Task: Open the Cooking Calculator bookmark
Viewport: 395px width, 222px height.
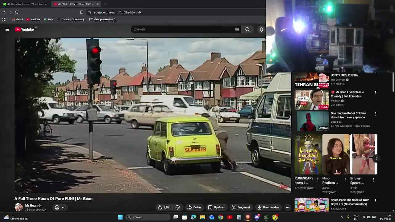Action: [x=71, y=19]
